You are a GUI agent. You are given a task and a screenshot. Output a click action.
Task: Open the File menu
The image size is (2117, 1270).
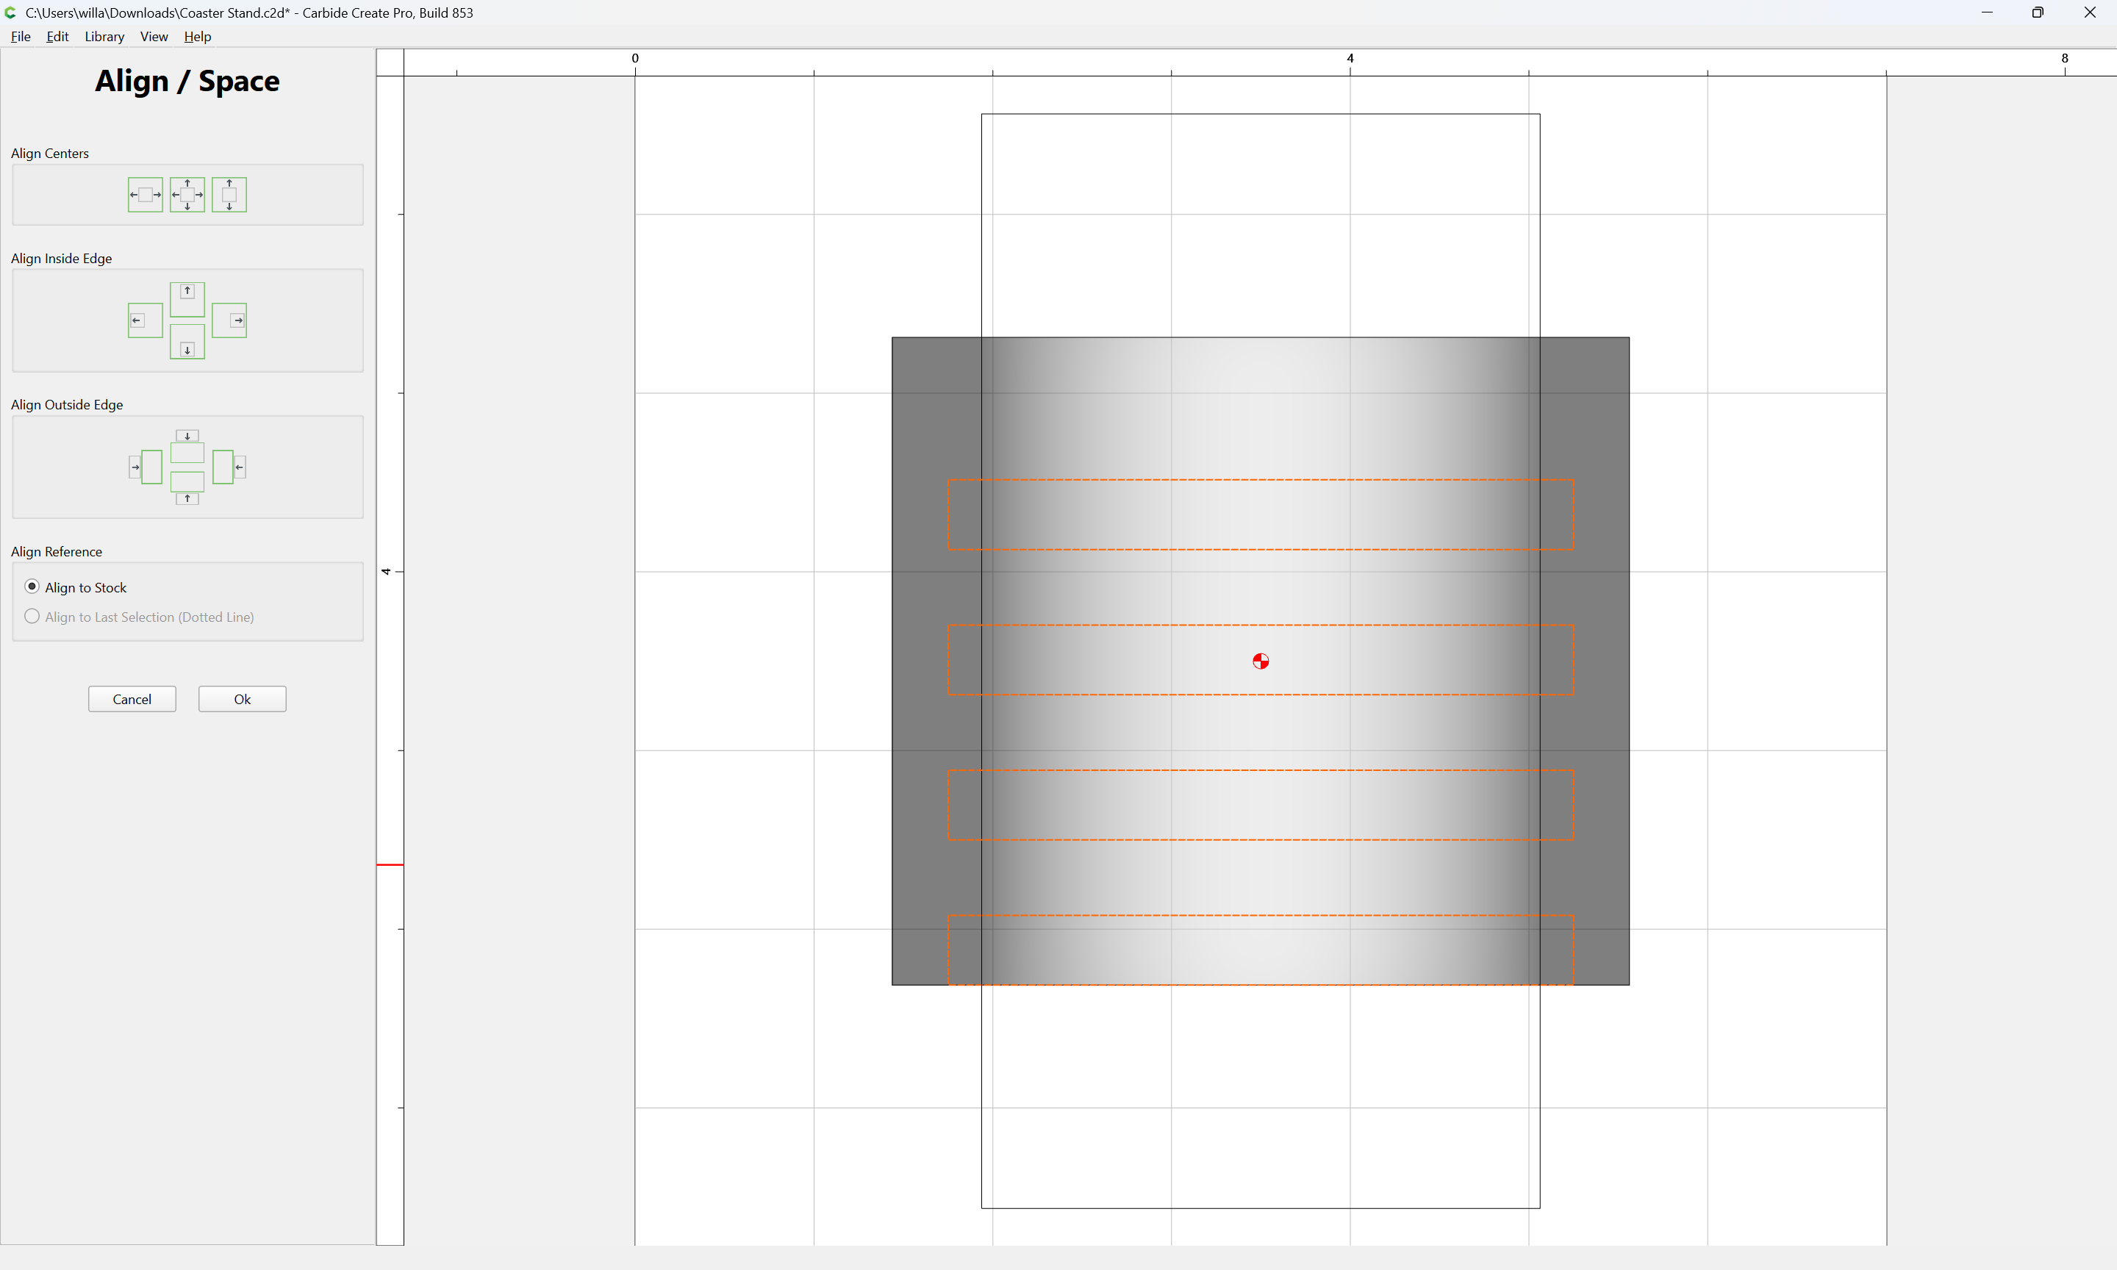tap(21, 37)
